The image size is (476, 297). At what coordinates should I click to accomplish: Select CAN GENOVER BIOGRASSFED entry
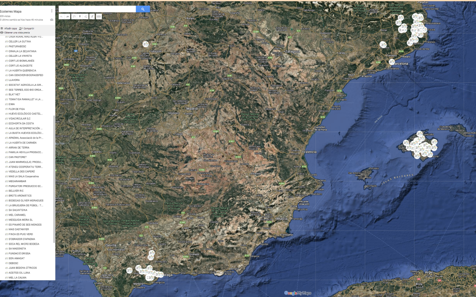pos(26,75)
